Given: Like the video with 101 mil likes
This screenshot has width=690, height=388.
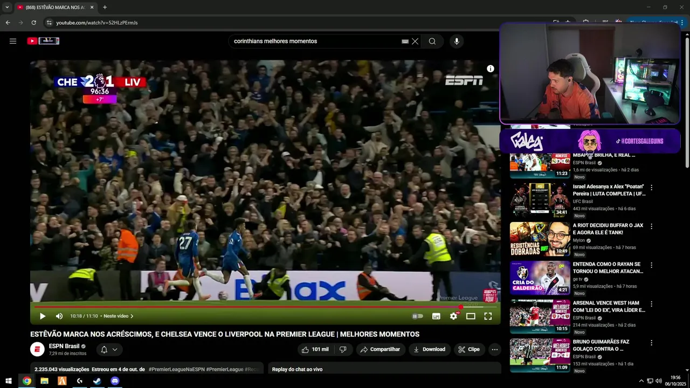Looking at the screenshot, I should coord(316,349).
